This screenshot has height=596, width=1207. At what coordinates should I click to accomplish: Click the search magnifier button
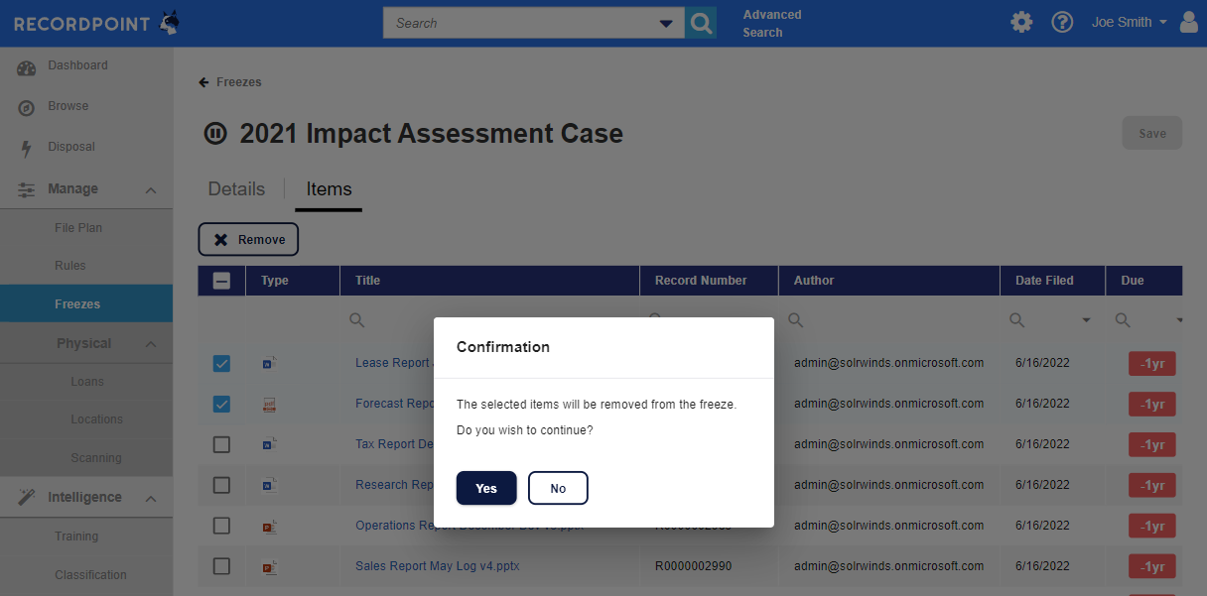[x=701, y=23]
